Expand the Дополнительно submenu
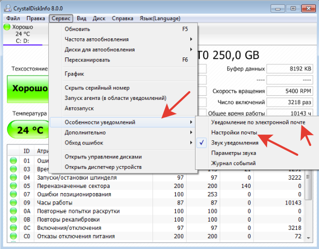Screen dimensions: 319x249 (x=123, y=133)
